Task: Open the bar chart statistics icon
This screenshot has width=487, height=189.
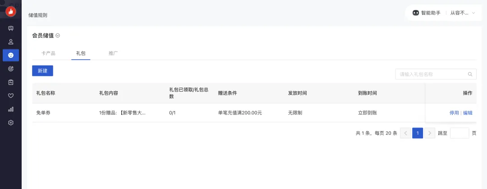Action: (x=11, y=109)
